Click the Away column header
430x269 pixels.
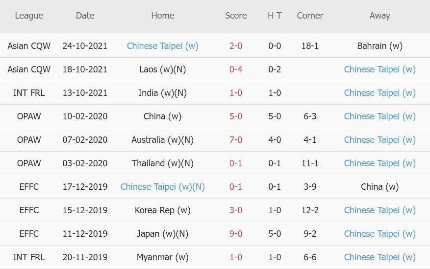pyautogui.click(x=379, y=16)
